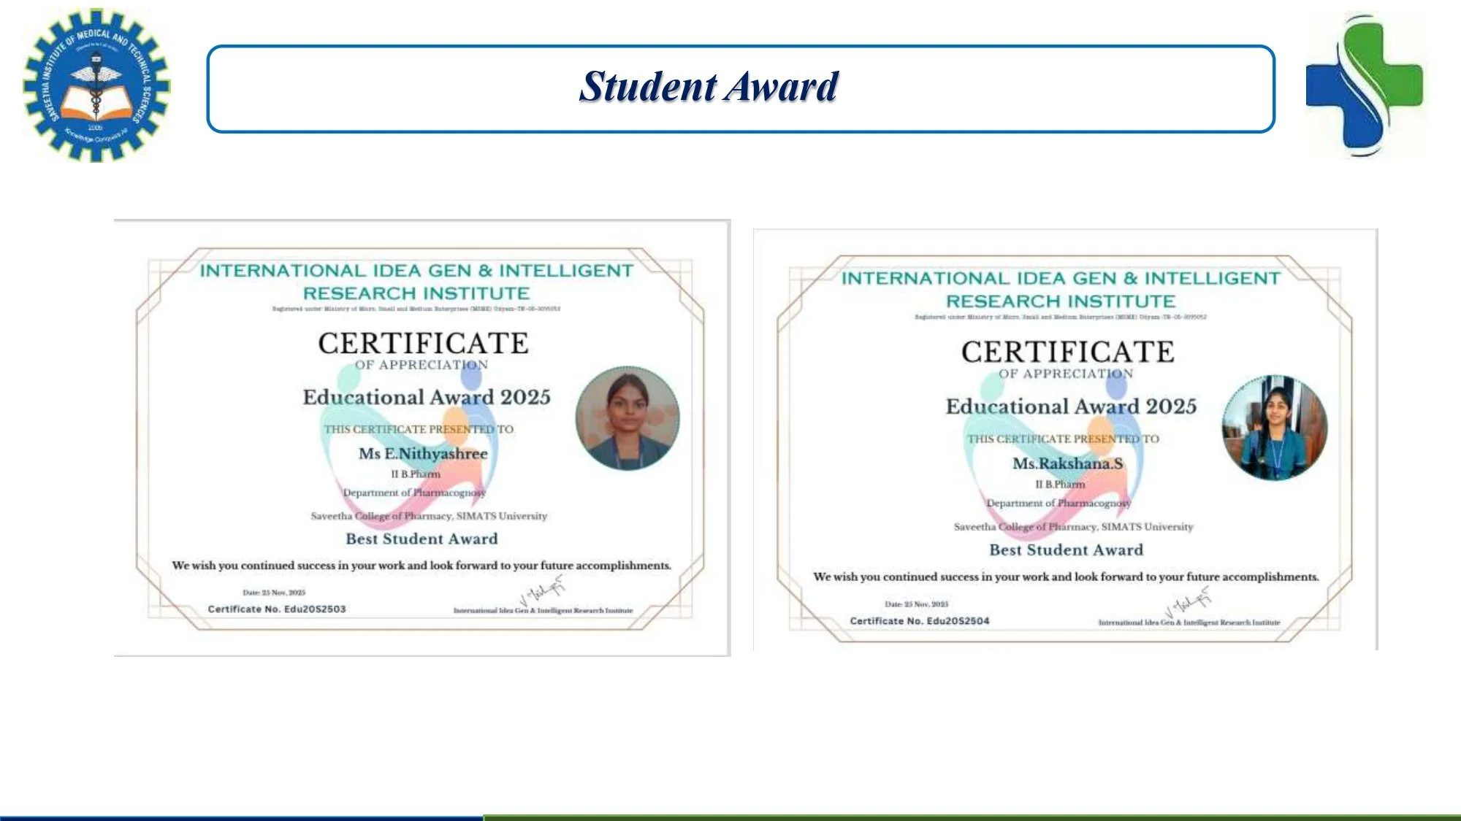This screenshot has width=1461, height=821.
Task: Click "Certificate No. Edu20S2504" text
Action: (x=920, y=621)
